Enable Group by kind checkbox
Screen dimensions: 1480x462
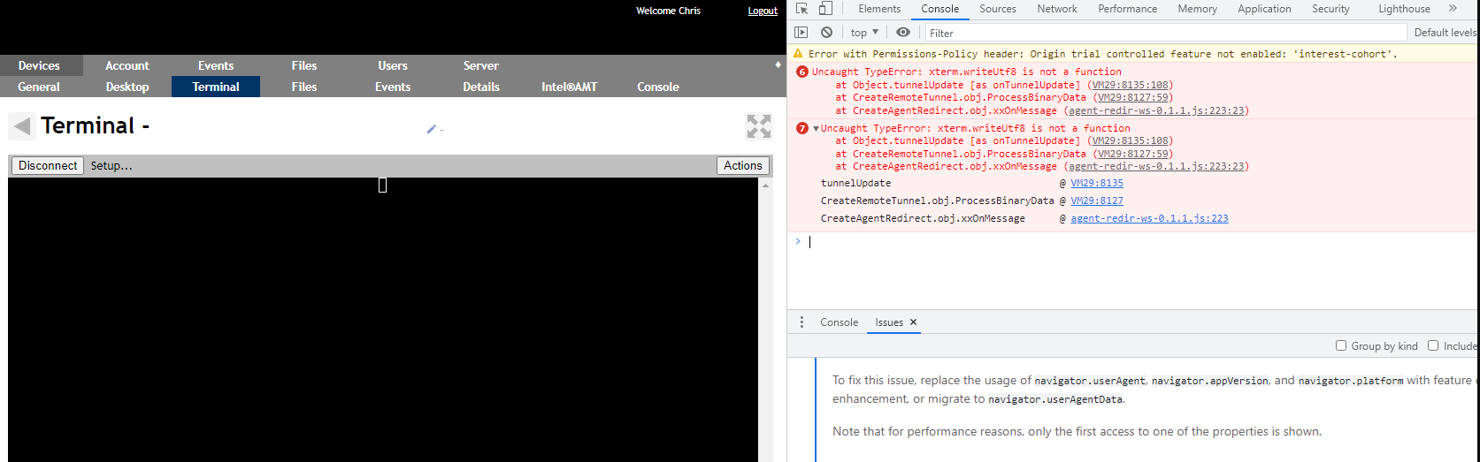1341,346
